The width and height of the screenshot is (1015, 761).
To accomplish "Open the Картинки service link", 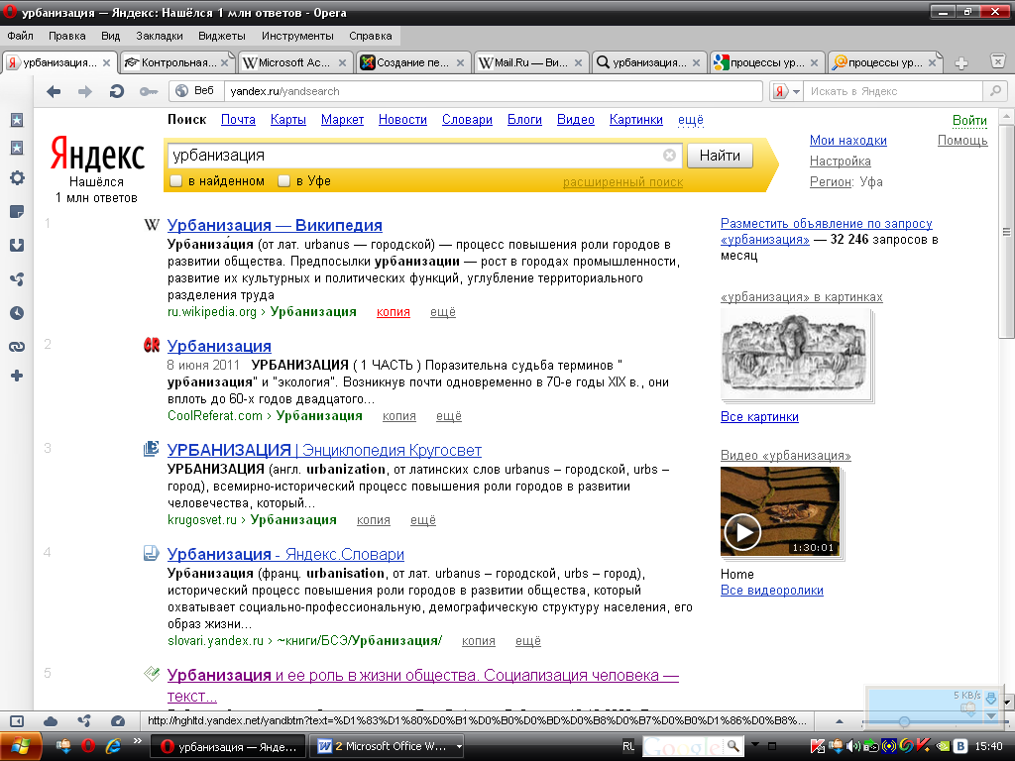I will point(635,120).
